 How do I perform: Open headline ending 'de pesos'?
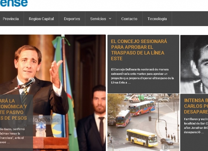click(x=14, y=109)
